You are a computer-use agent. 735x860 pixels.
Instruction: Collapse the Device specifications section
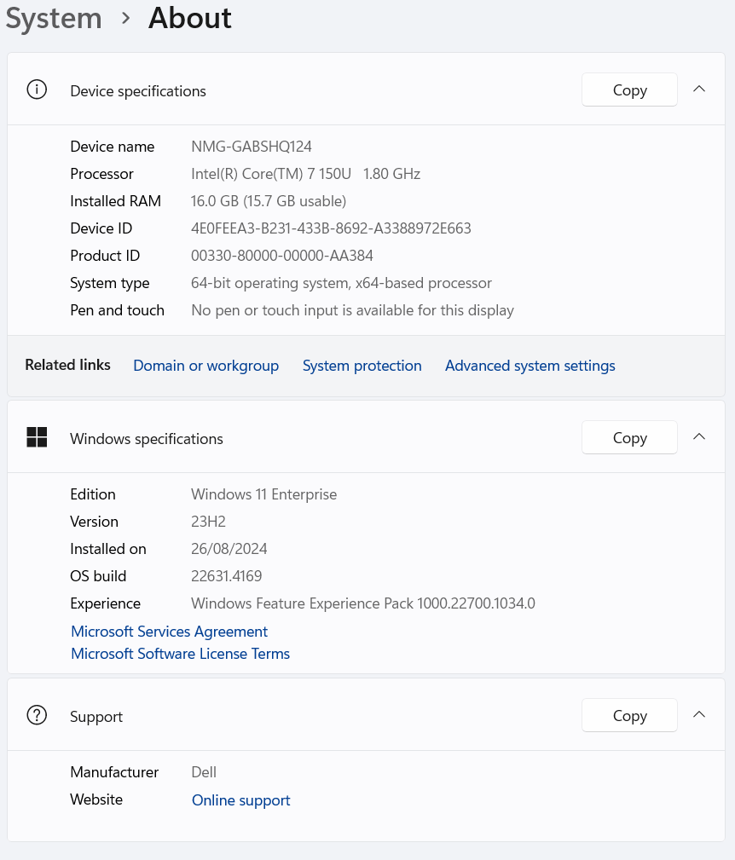click(x=699, y=89)
